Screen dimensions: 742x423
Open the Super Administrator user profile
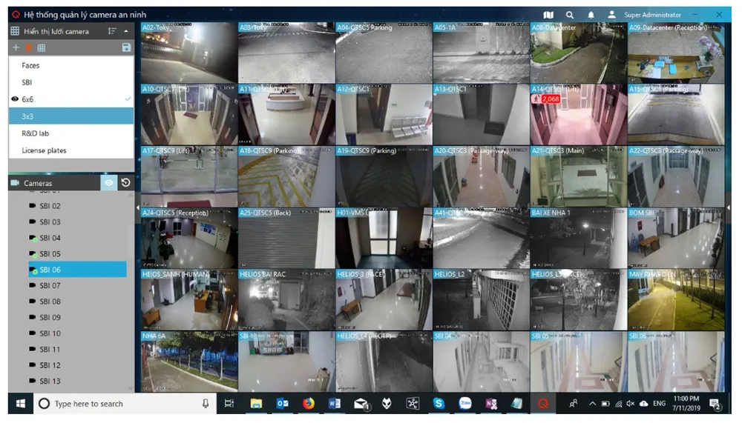(x=645, y=15)
